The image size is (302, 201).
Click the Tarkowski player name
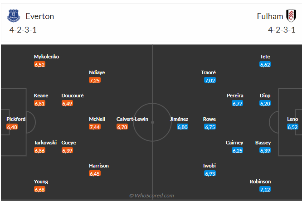[x=45, y=143]
